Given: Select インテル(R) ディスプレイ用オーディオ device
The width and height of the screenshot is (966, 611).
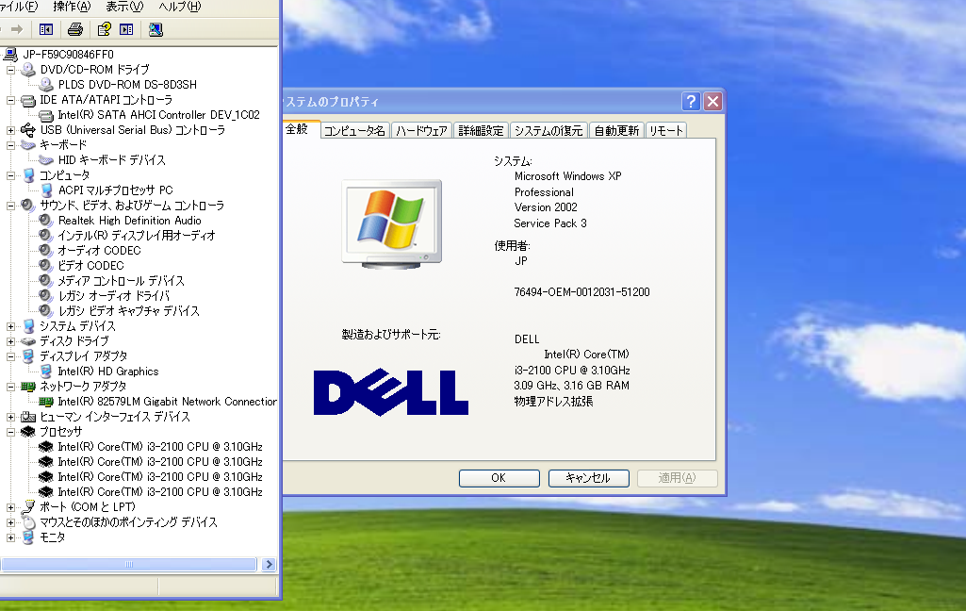Looking at the screenshot, I should 136,236.
